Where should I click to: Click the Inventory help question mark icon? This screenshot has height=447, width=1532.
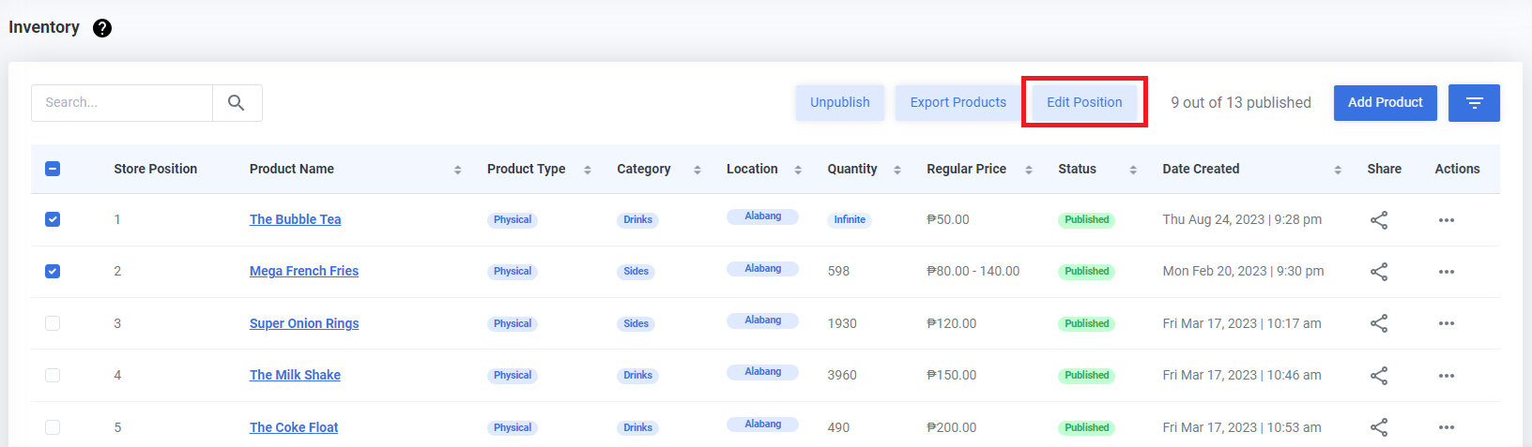[102, 28]
